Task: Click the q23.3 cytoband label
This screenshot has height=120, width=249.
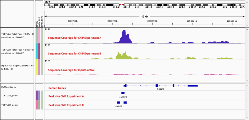Action: tap(171, 7)
